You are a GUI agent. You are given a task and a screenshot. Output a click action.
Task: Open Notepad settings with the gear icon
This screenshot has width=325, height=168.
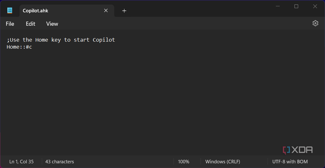(x=315, y=23)
